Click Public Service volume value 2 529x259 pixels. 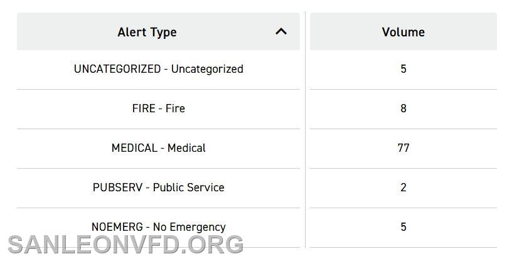403,188
